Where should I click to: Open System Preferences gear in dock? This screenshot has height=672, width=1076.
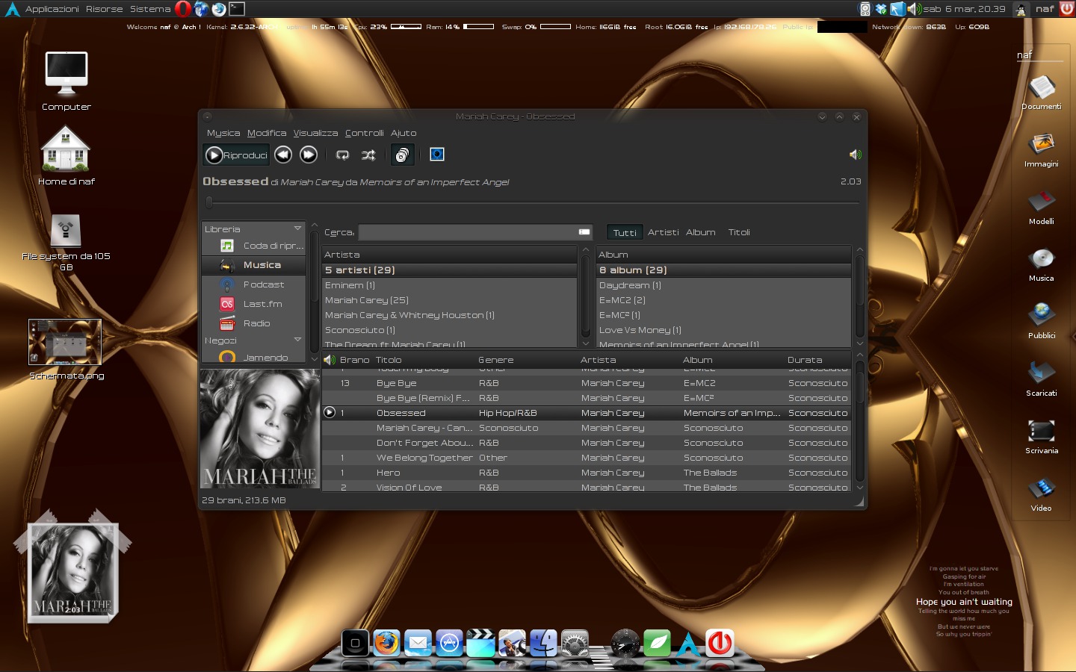tap(575, 642)
